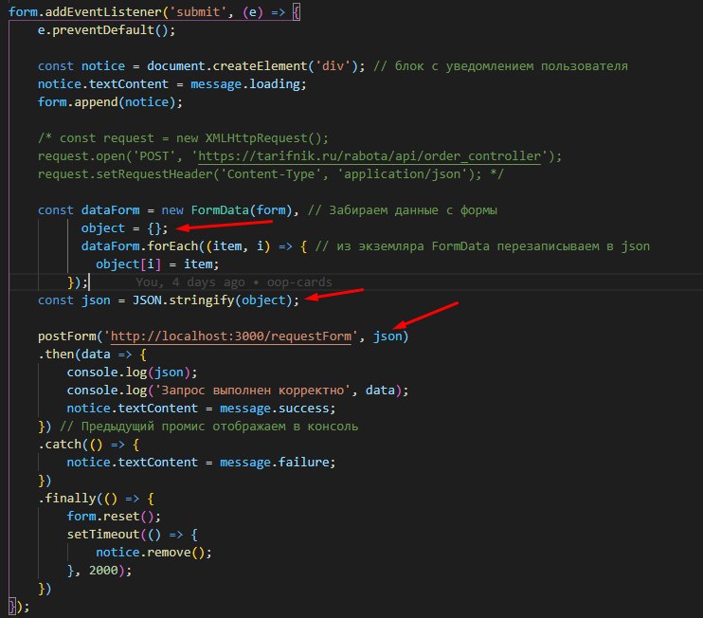Viewport: 703px width, 618px height.
Task: Click the word 'notice' in the const declaration
Action: coord(103,66)
